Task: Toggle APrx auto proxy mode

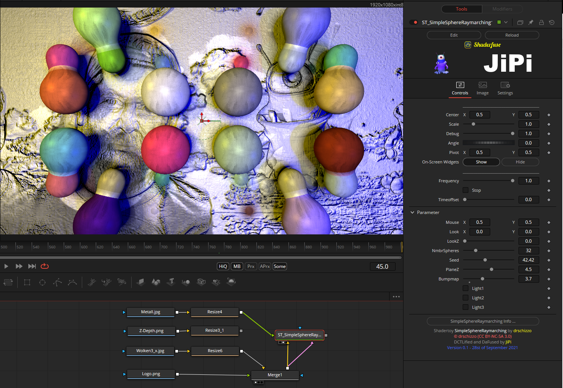Action: [265, 266]
